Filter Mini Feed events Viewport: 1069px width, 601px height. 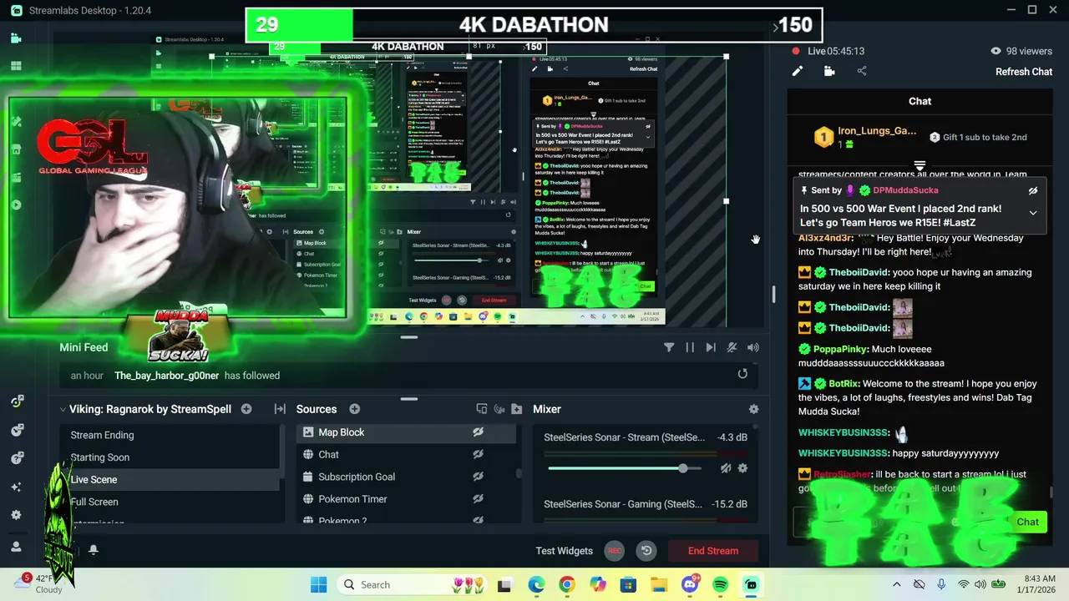click(x=669, y=347)
